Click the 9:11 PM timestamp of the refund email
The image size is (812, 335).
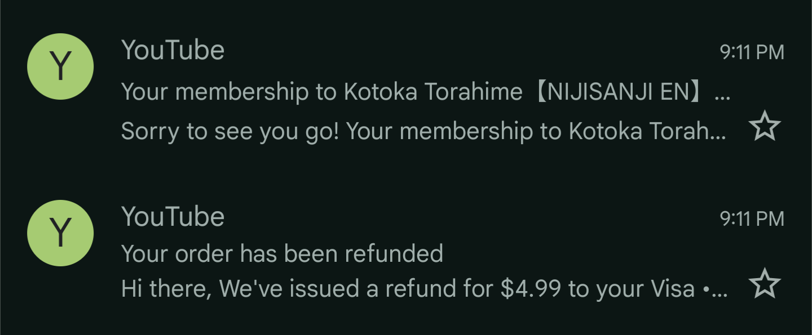(x=752, y=219)
